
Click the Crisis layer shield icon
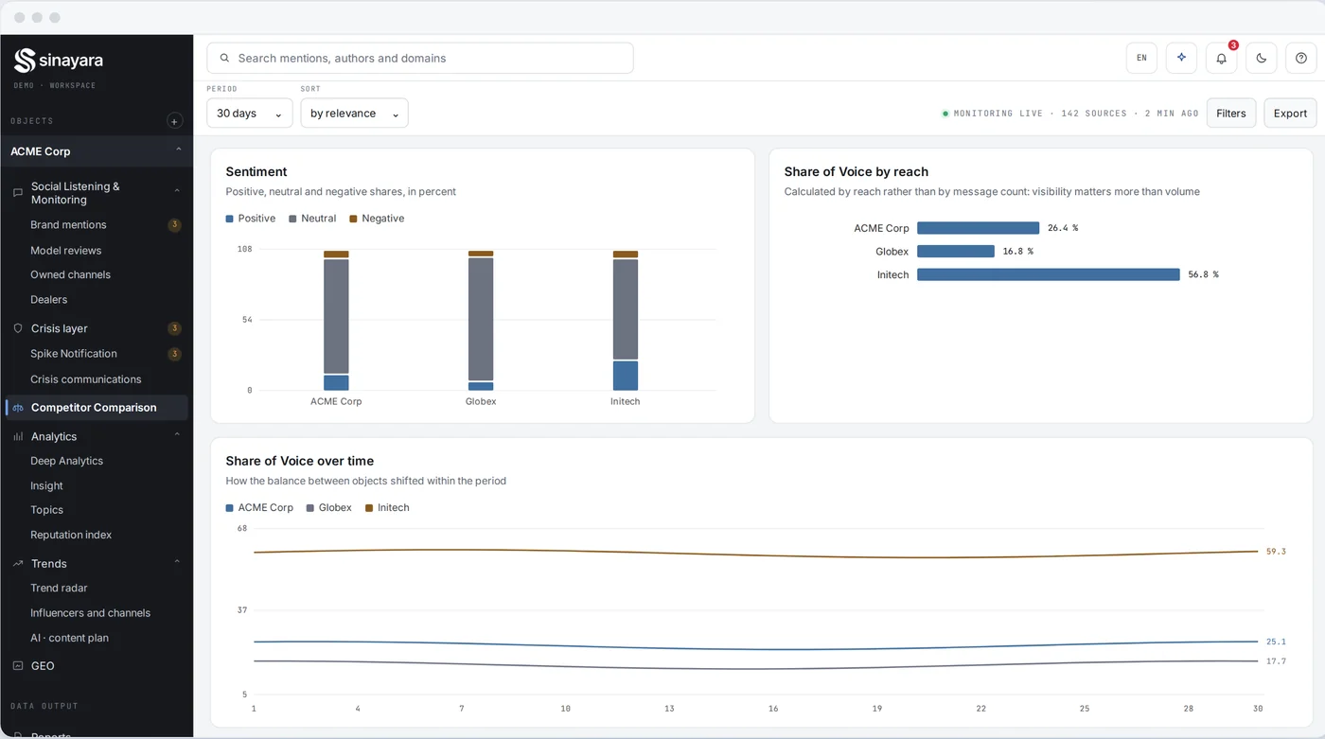(17, 328)
